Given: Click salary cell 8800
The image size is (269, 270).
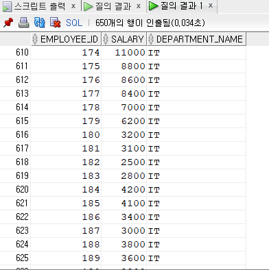Looking at the screenshot, I should pyautogui.click(x=124, y=66).
